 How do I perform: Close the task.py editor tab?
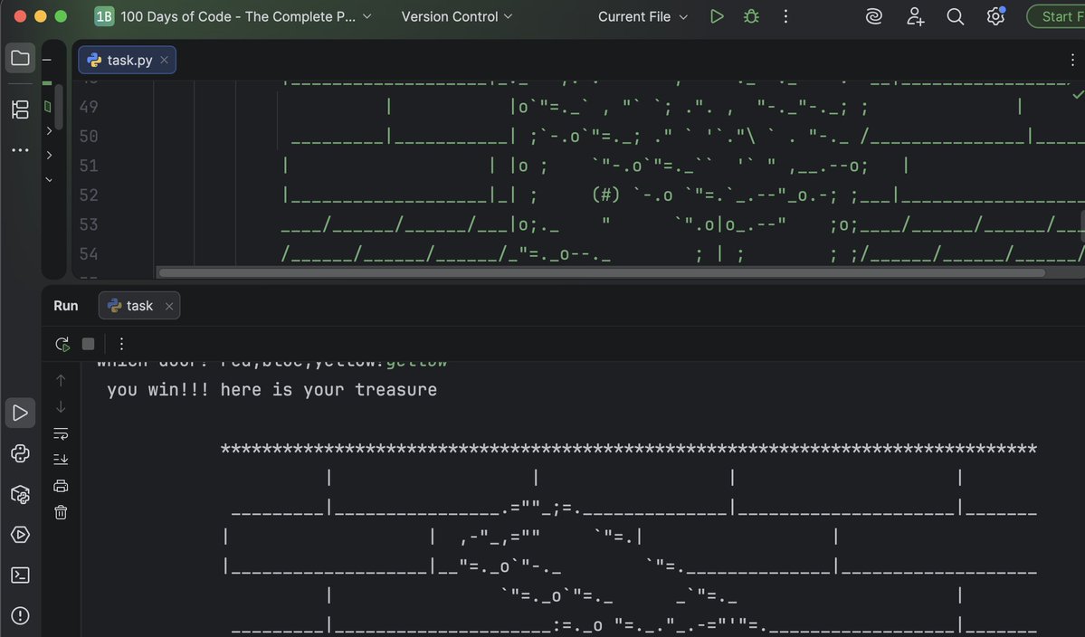pyautogui.click(x=164, y=61)
